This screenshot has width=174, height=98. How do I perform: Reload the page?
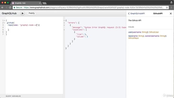[10, 7]
